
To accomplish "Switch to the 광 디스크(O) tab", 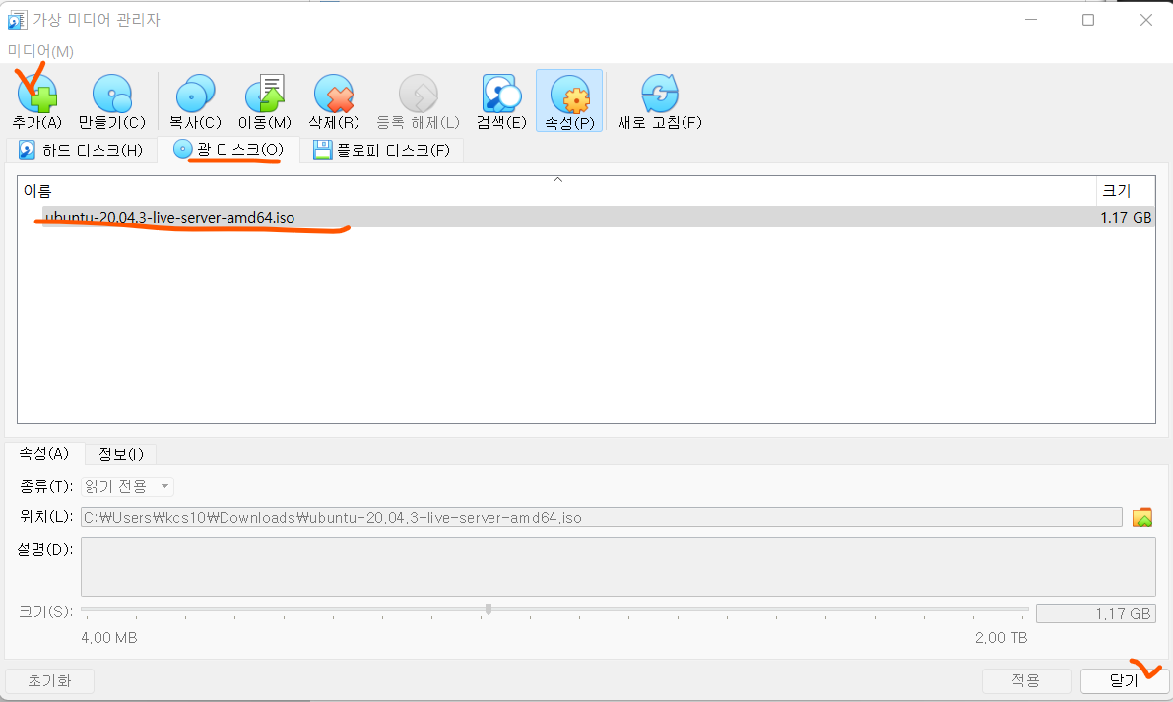I will click(228, 150).
